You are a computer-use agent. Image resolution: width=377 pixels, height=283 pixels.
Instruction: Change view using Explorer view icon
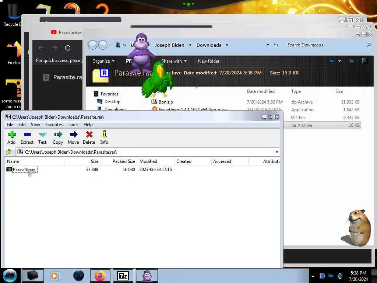click(x=332, y=61)
